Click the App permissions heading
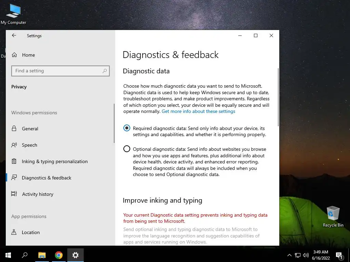This screenshot has height=262, width=350. (x=29, y=216)
